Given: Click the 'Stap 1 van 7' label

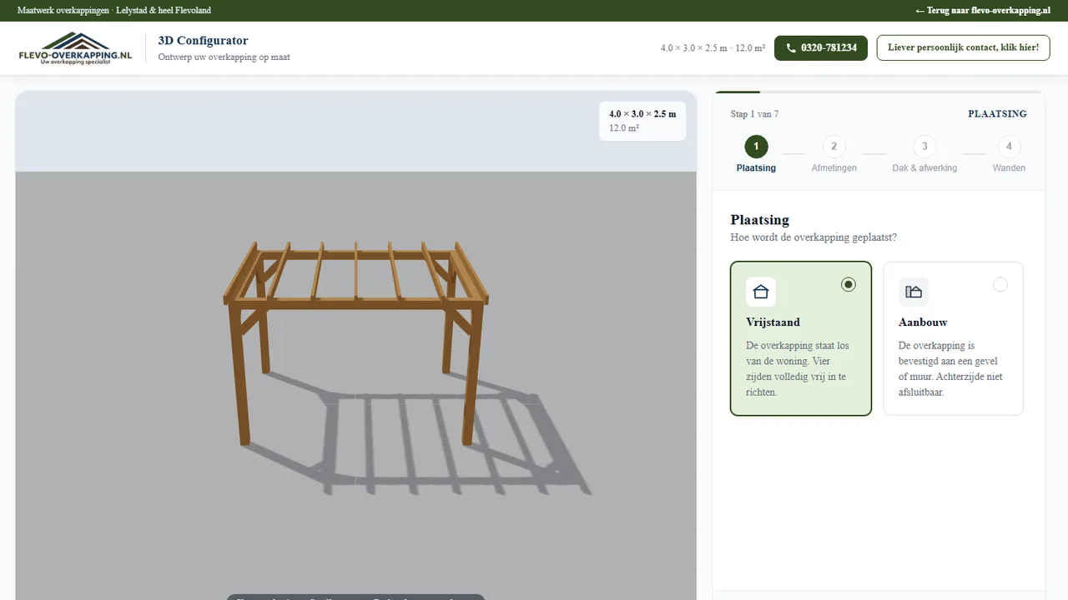Looking at the screenshot, I should click(x=754, y=114).
